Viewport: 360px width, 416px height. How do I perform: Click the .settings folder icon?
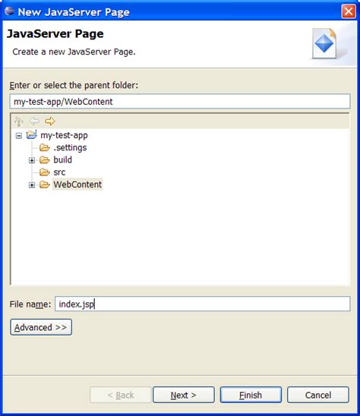(x=45, y=147)
